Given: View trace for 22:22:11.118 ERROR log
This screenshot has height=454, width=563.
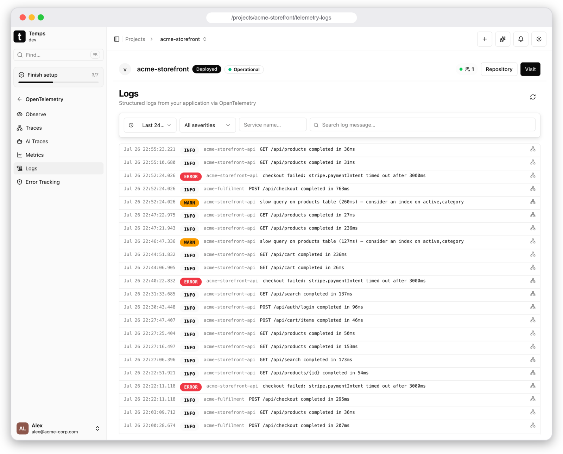Looking at the screenshot, I should 533,386.
